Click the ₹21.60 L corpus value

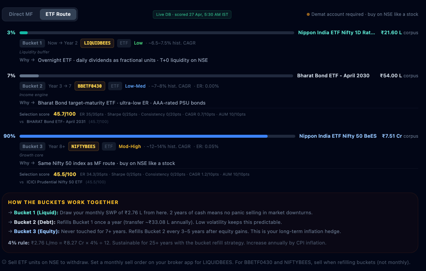[x=391, y=32]
